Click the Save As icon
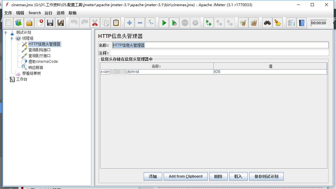 click(x=61, y=23)
